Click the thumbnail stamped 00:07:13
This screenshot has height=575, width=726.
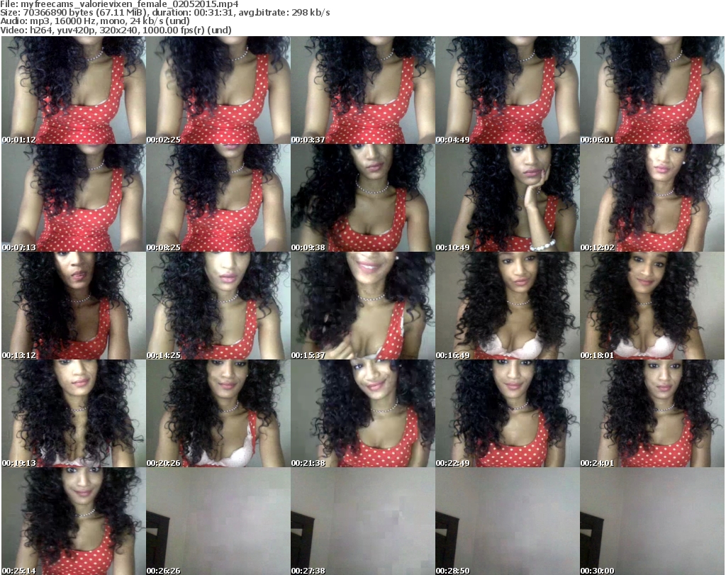pyautogui.click(x=74, y=198)
